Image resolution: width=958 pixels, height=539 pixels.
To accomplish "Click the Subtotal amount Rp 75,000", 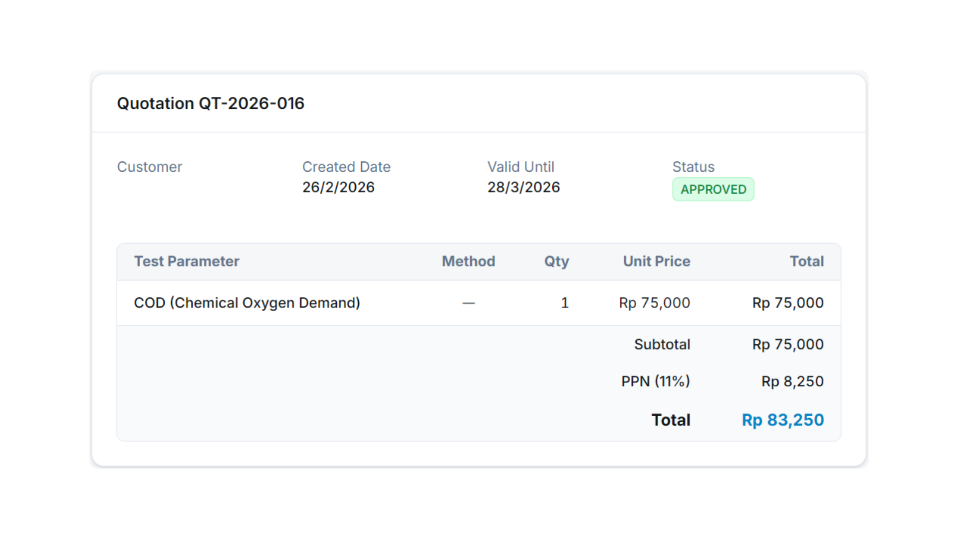I will pyautogui.click(x=788, y=344).
